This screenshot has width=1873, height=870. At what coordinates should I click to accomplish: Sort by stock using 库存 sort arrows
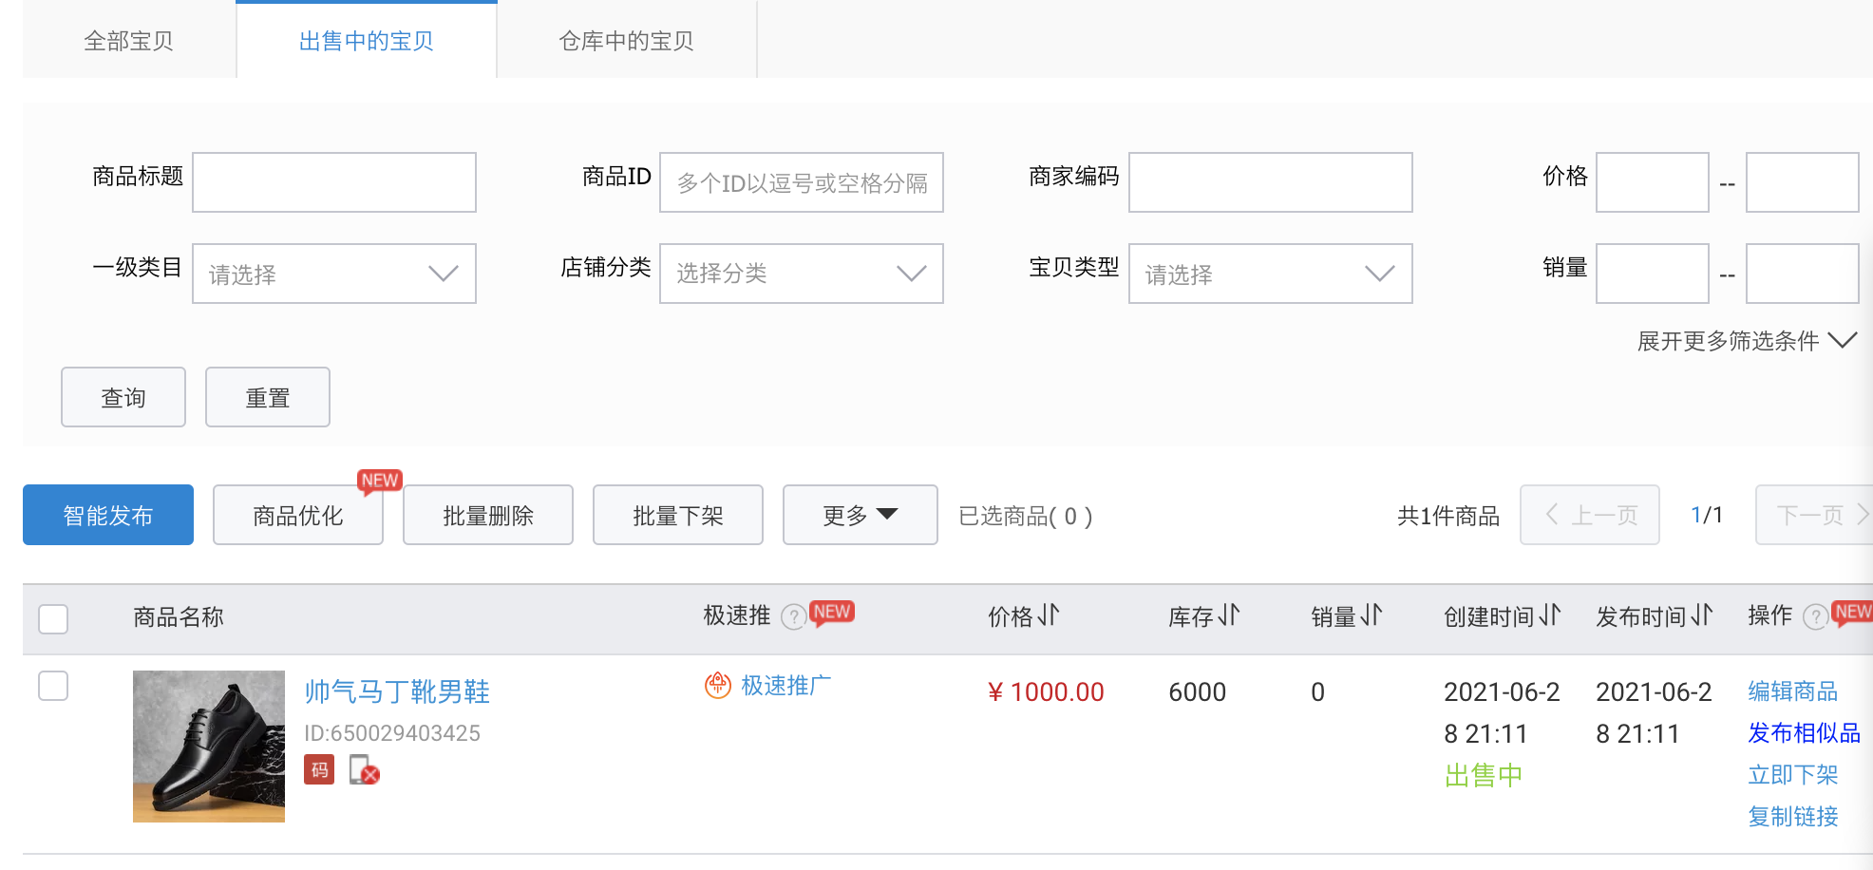(x=1229, y=615)
